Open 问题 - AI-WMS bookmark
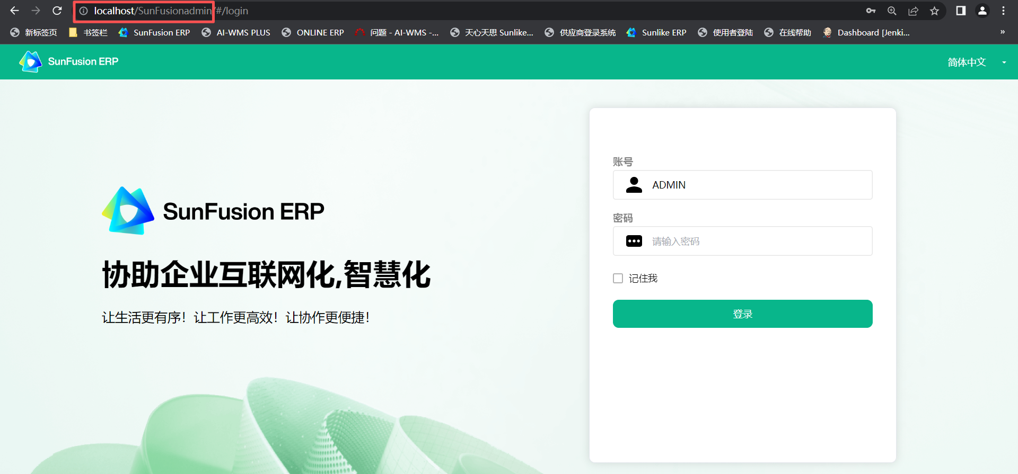The image size is (1018, 474). click(x=397, y=32)
